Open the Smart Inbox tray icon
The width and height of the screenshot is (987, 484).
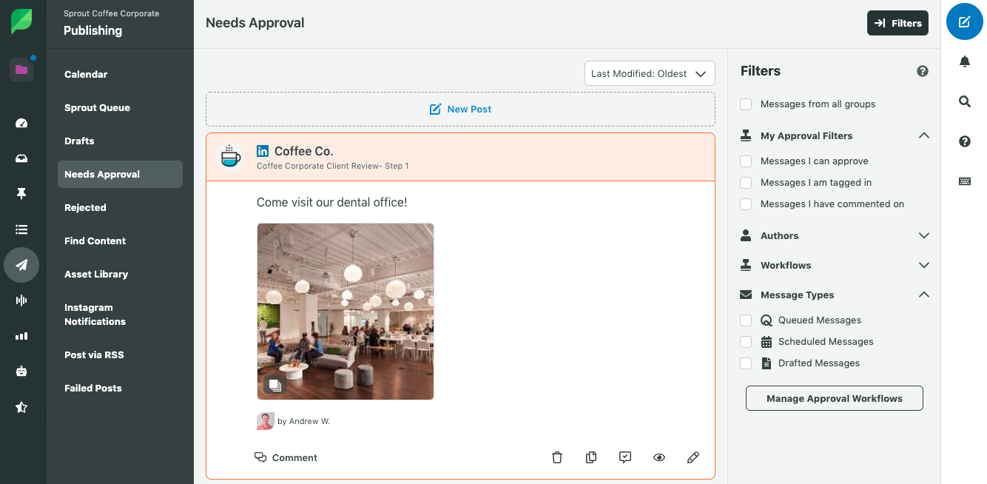21,158
